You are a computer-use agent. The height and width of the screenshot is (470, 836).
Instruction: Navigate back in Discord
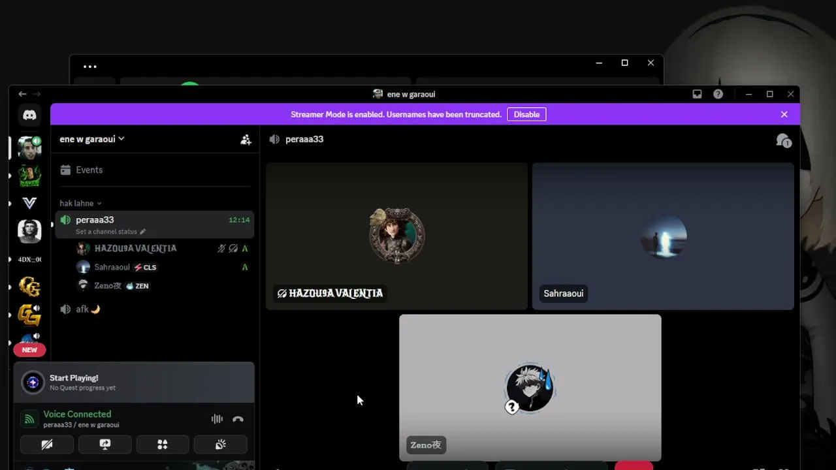point(22,94)
